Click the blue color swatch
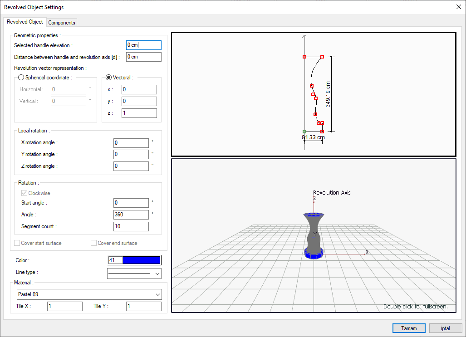Viewport: 466px width, 337px height. pyautogui.click(x=141, y=260)
